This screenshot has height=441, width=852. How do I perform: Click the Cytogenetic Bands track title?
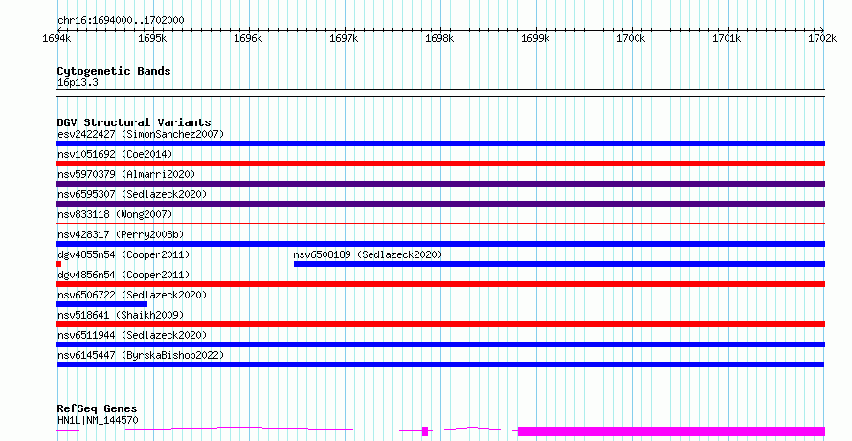(x=114, y=71)
